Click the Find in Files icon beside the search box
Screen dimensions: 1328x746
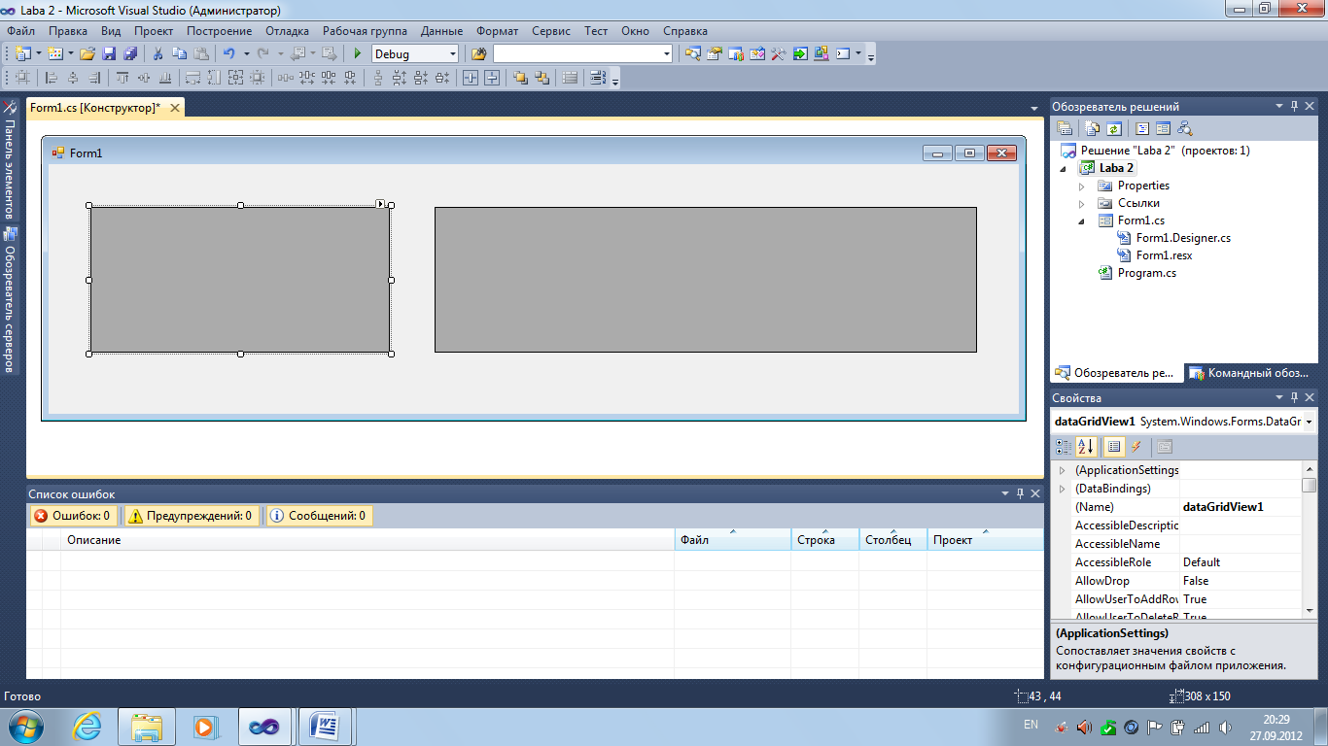[x=478, y=54]
